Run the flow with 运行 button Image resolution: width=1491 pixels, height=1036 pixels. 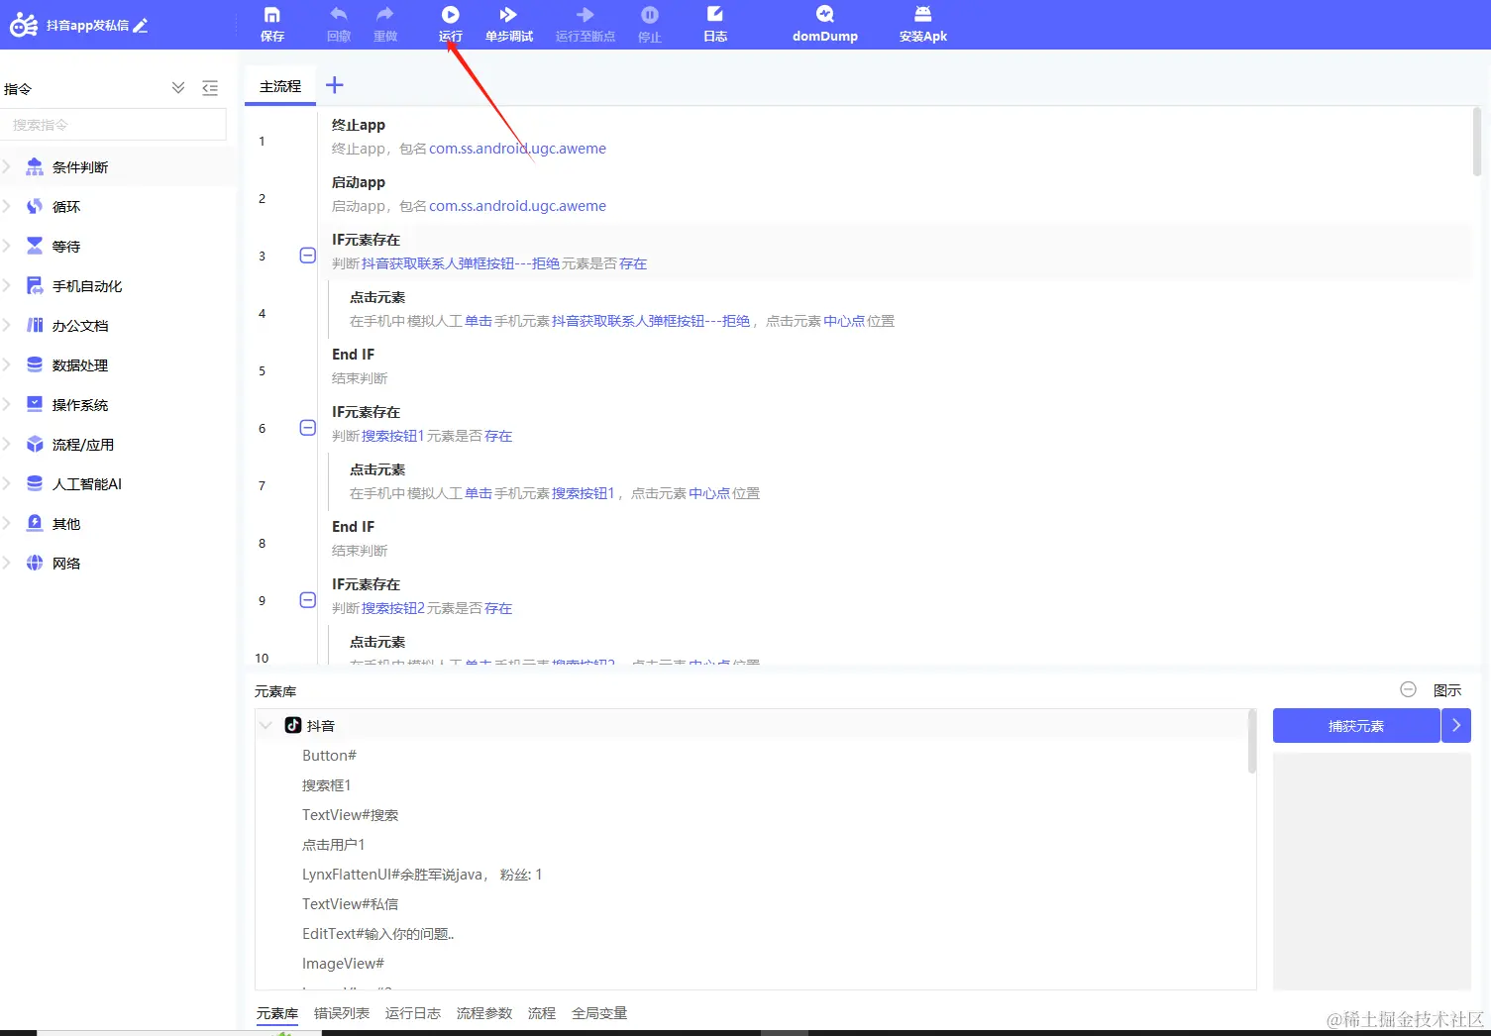point(450,24)
